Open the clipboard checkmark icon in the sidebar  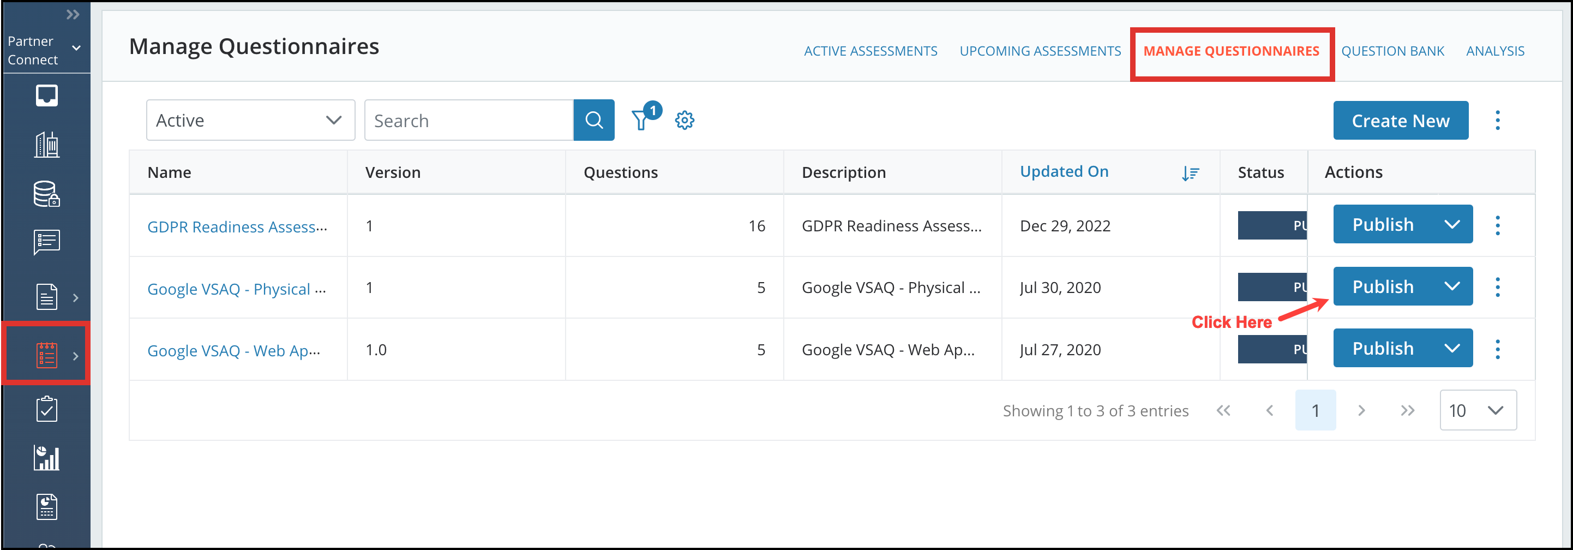(x=46, y=409)
